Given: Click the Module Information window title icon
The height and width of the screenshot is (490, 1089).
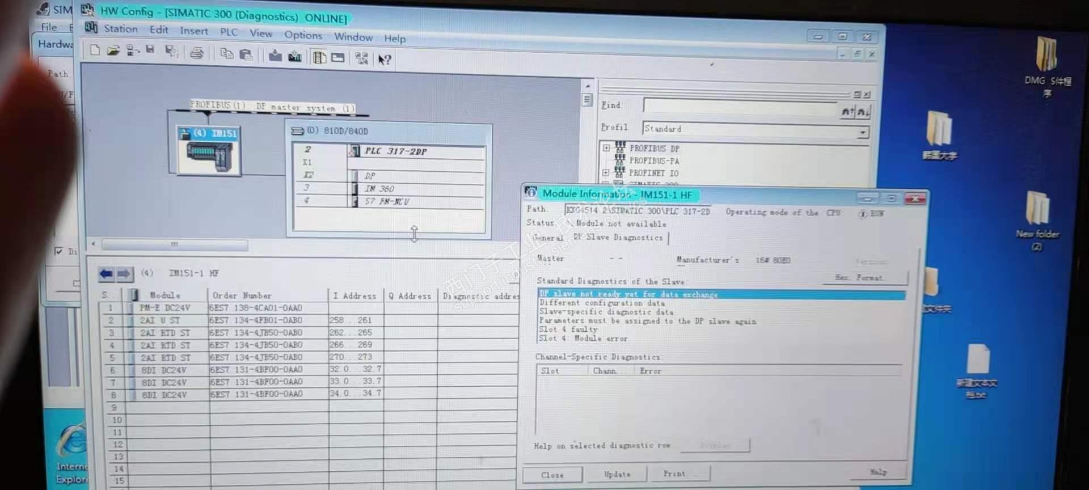Looking at the screenshot, I should click(x=531, y=192).
